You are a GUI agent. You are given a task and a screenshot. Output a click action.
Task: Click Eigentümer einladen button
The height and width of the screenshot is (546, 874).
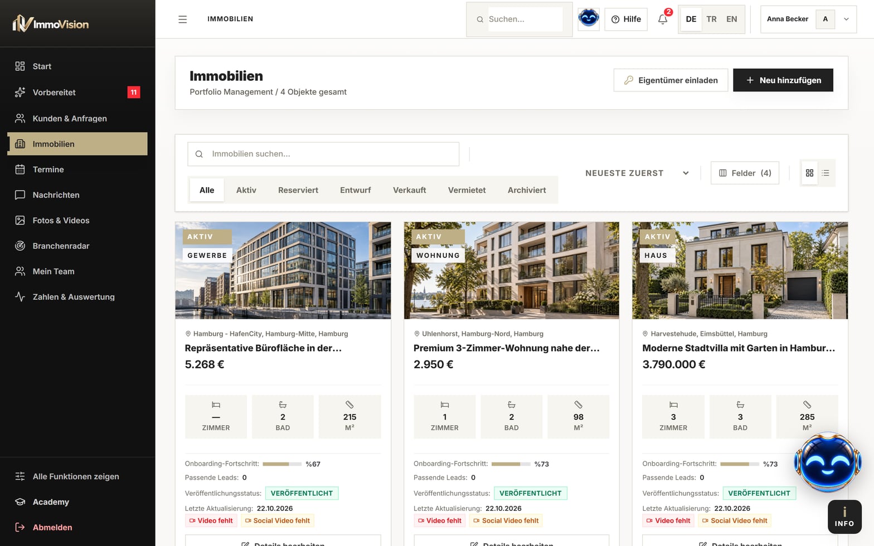tap(671, 80)
